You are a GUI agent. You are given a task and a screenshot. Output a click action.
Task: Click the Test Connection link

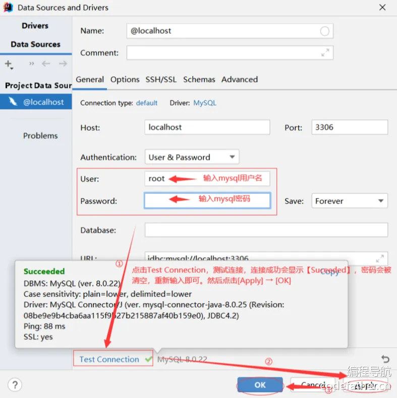[109, 359]
